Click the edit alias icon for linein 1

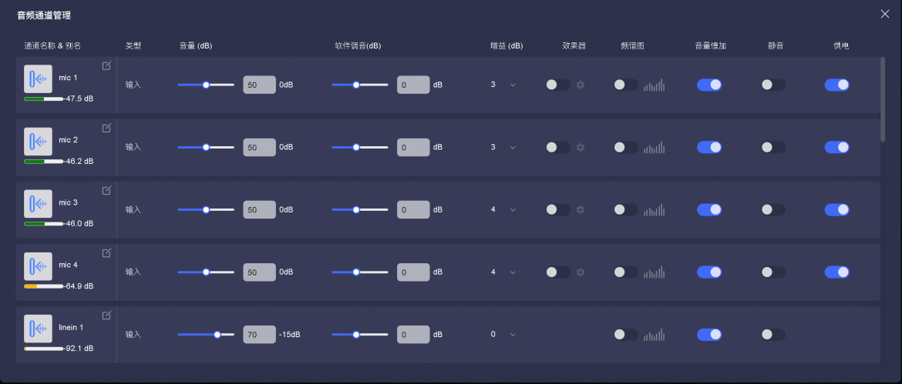tap(106, 315)
